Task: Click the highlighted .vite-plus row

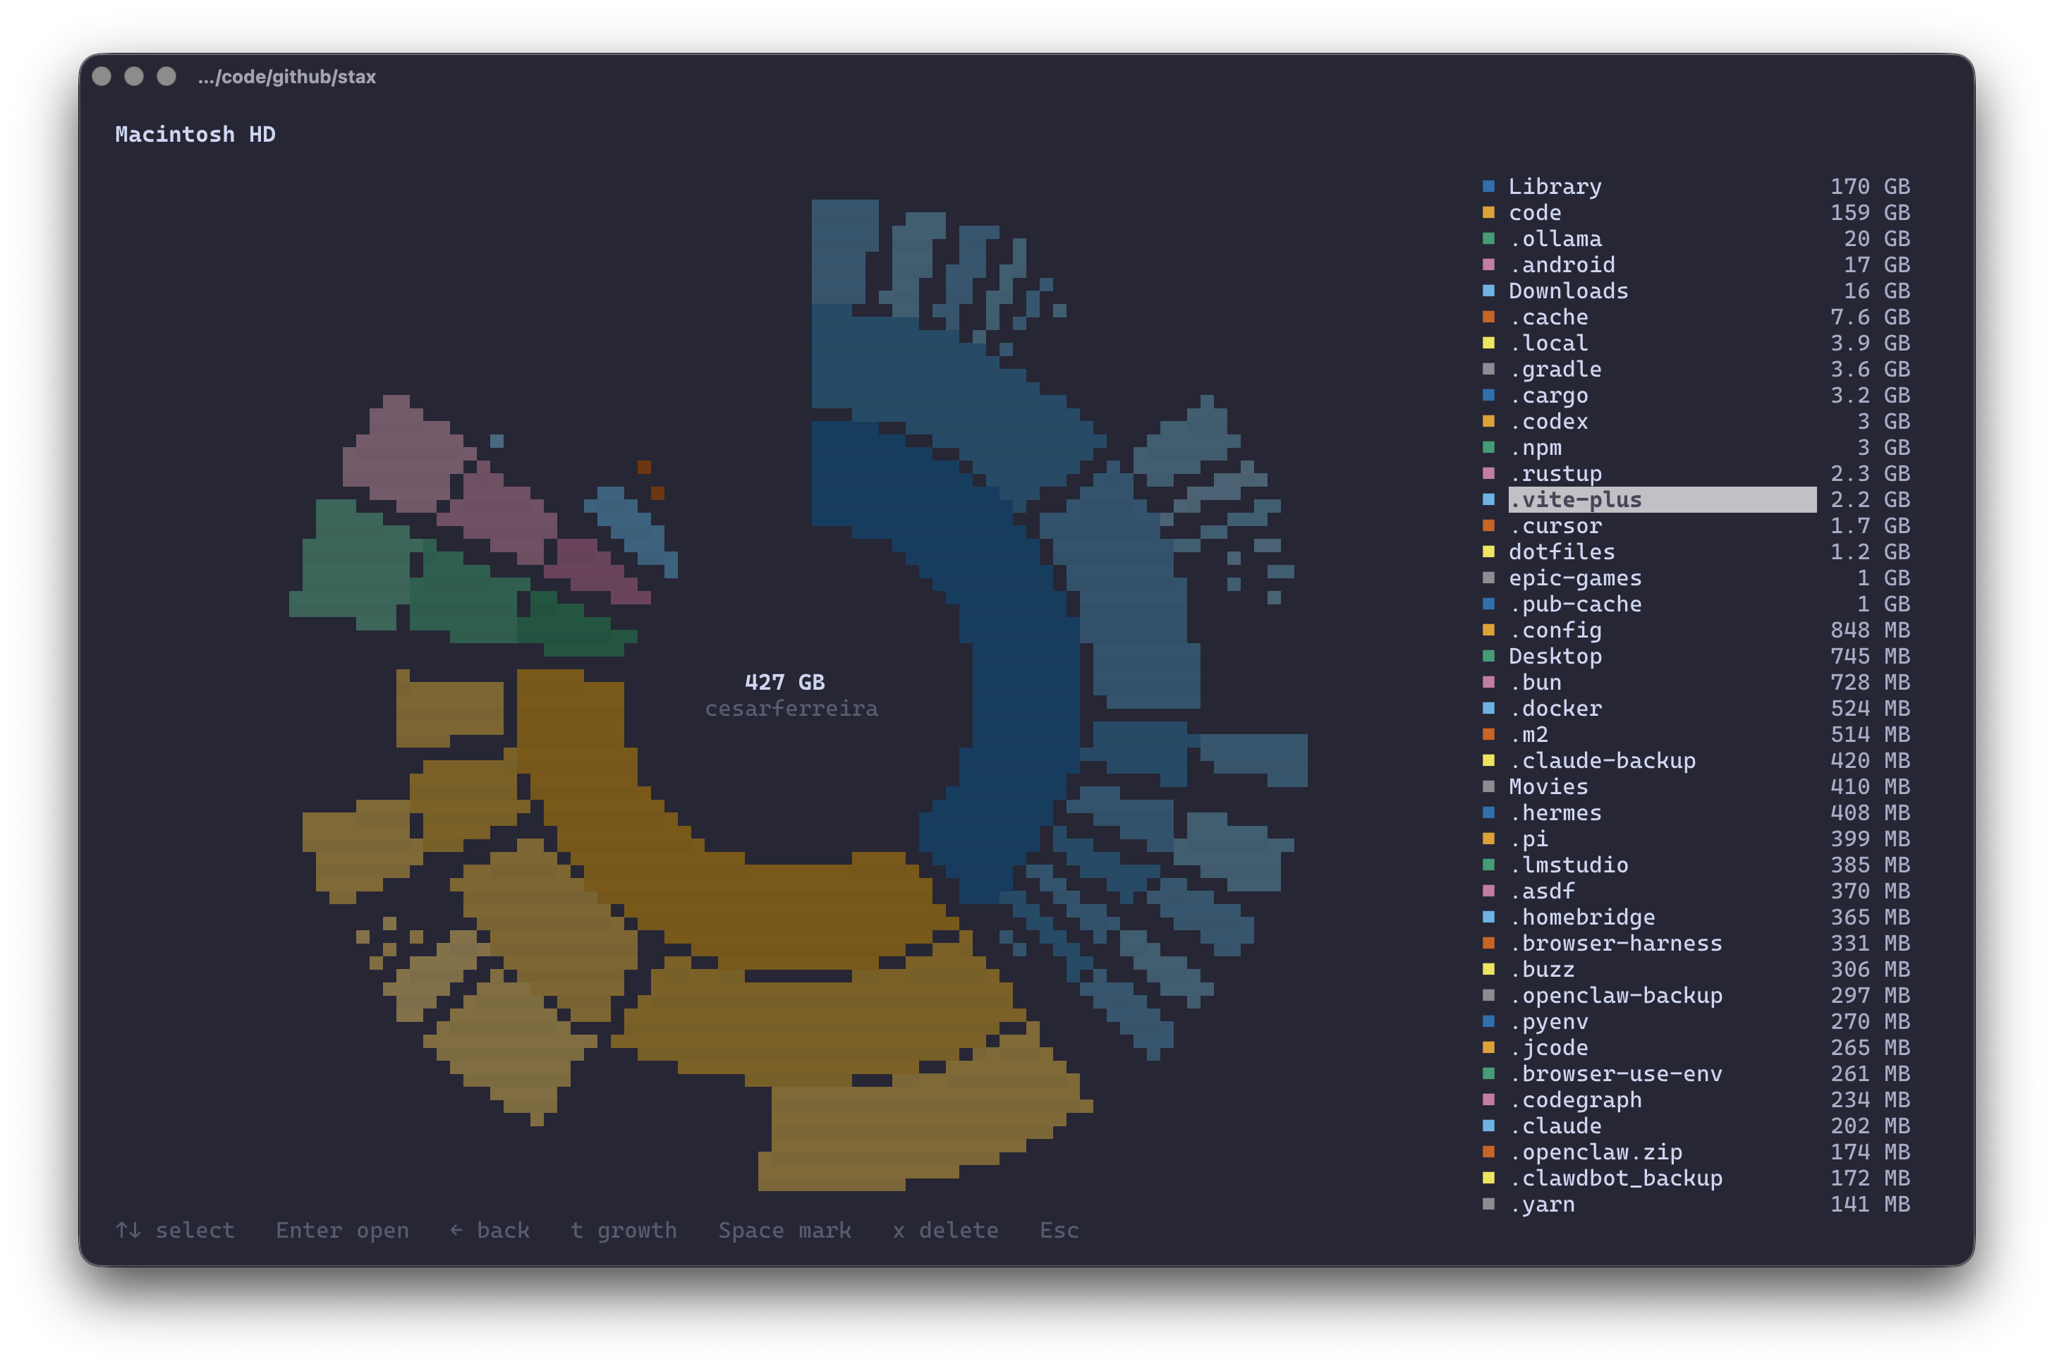Action: point(1696,499)
